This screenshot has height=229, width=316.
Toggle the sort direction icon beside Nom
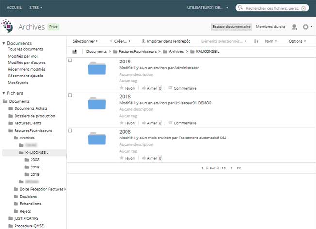(256, 41)
